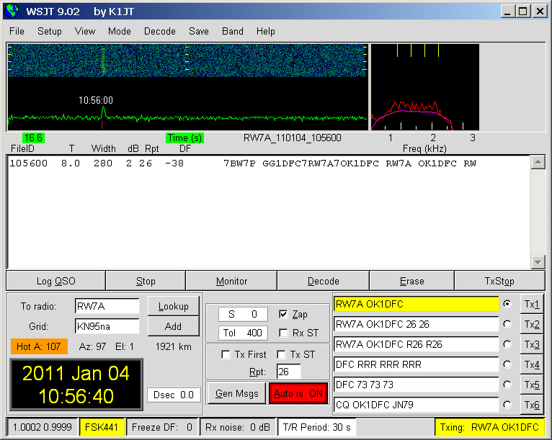552x440 pixels.
Task: Toggle the red Auto is ON button
Action: click(298, 393)
